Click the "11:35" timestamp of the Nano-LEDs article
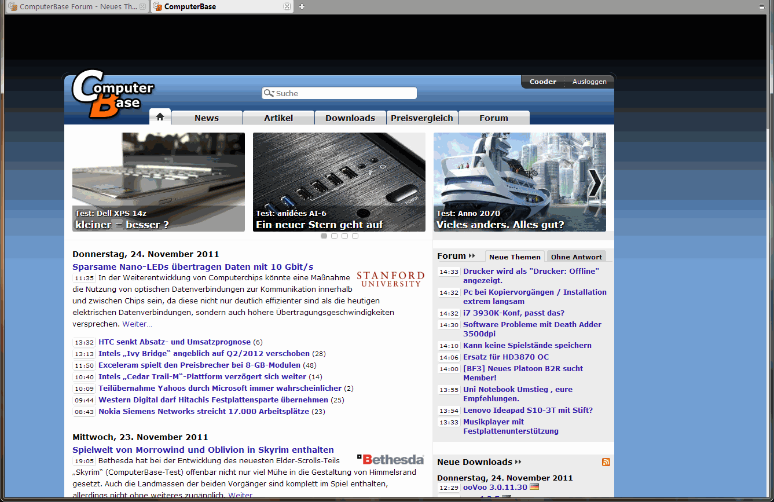This screenshot has height=502, width=774. 85,279
